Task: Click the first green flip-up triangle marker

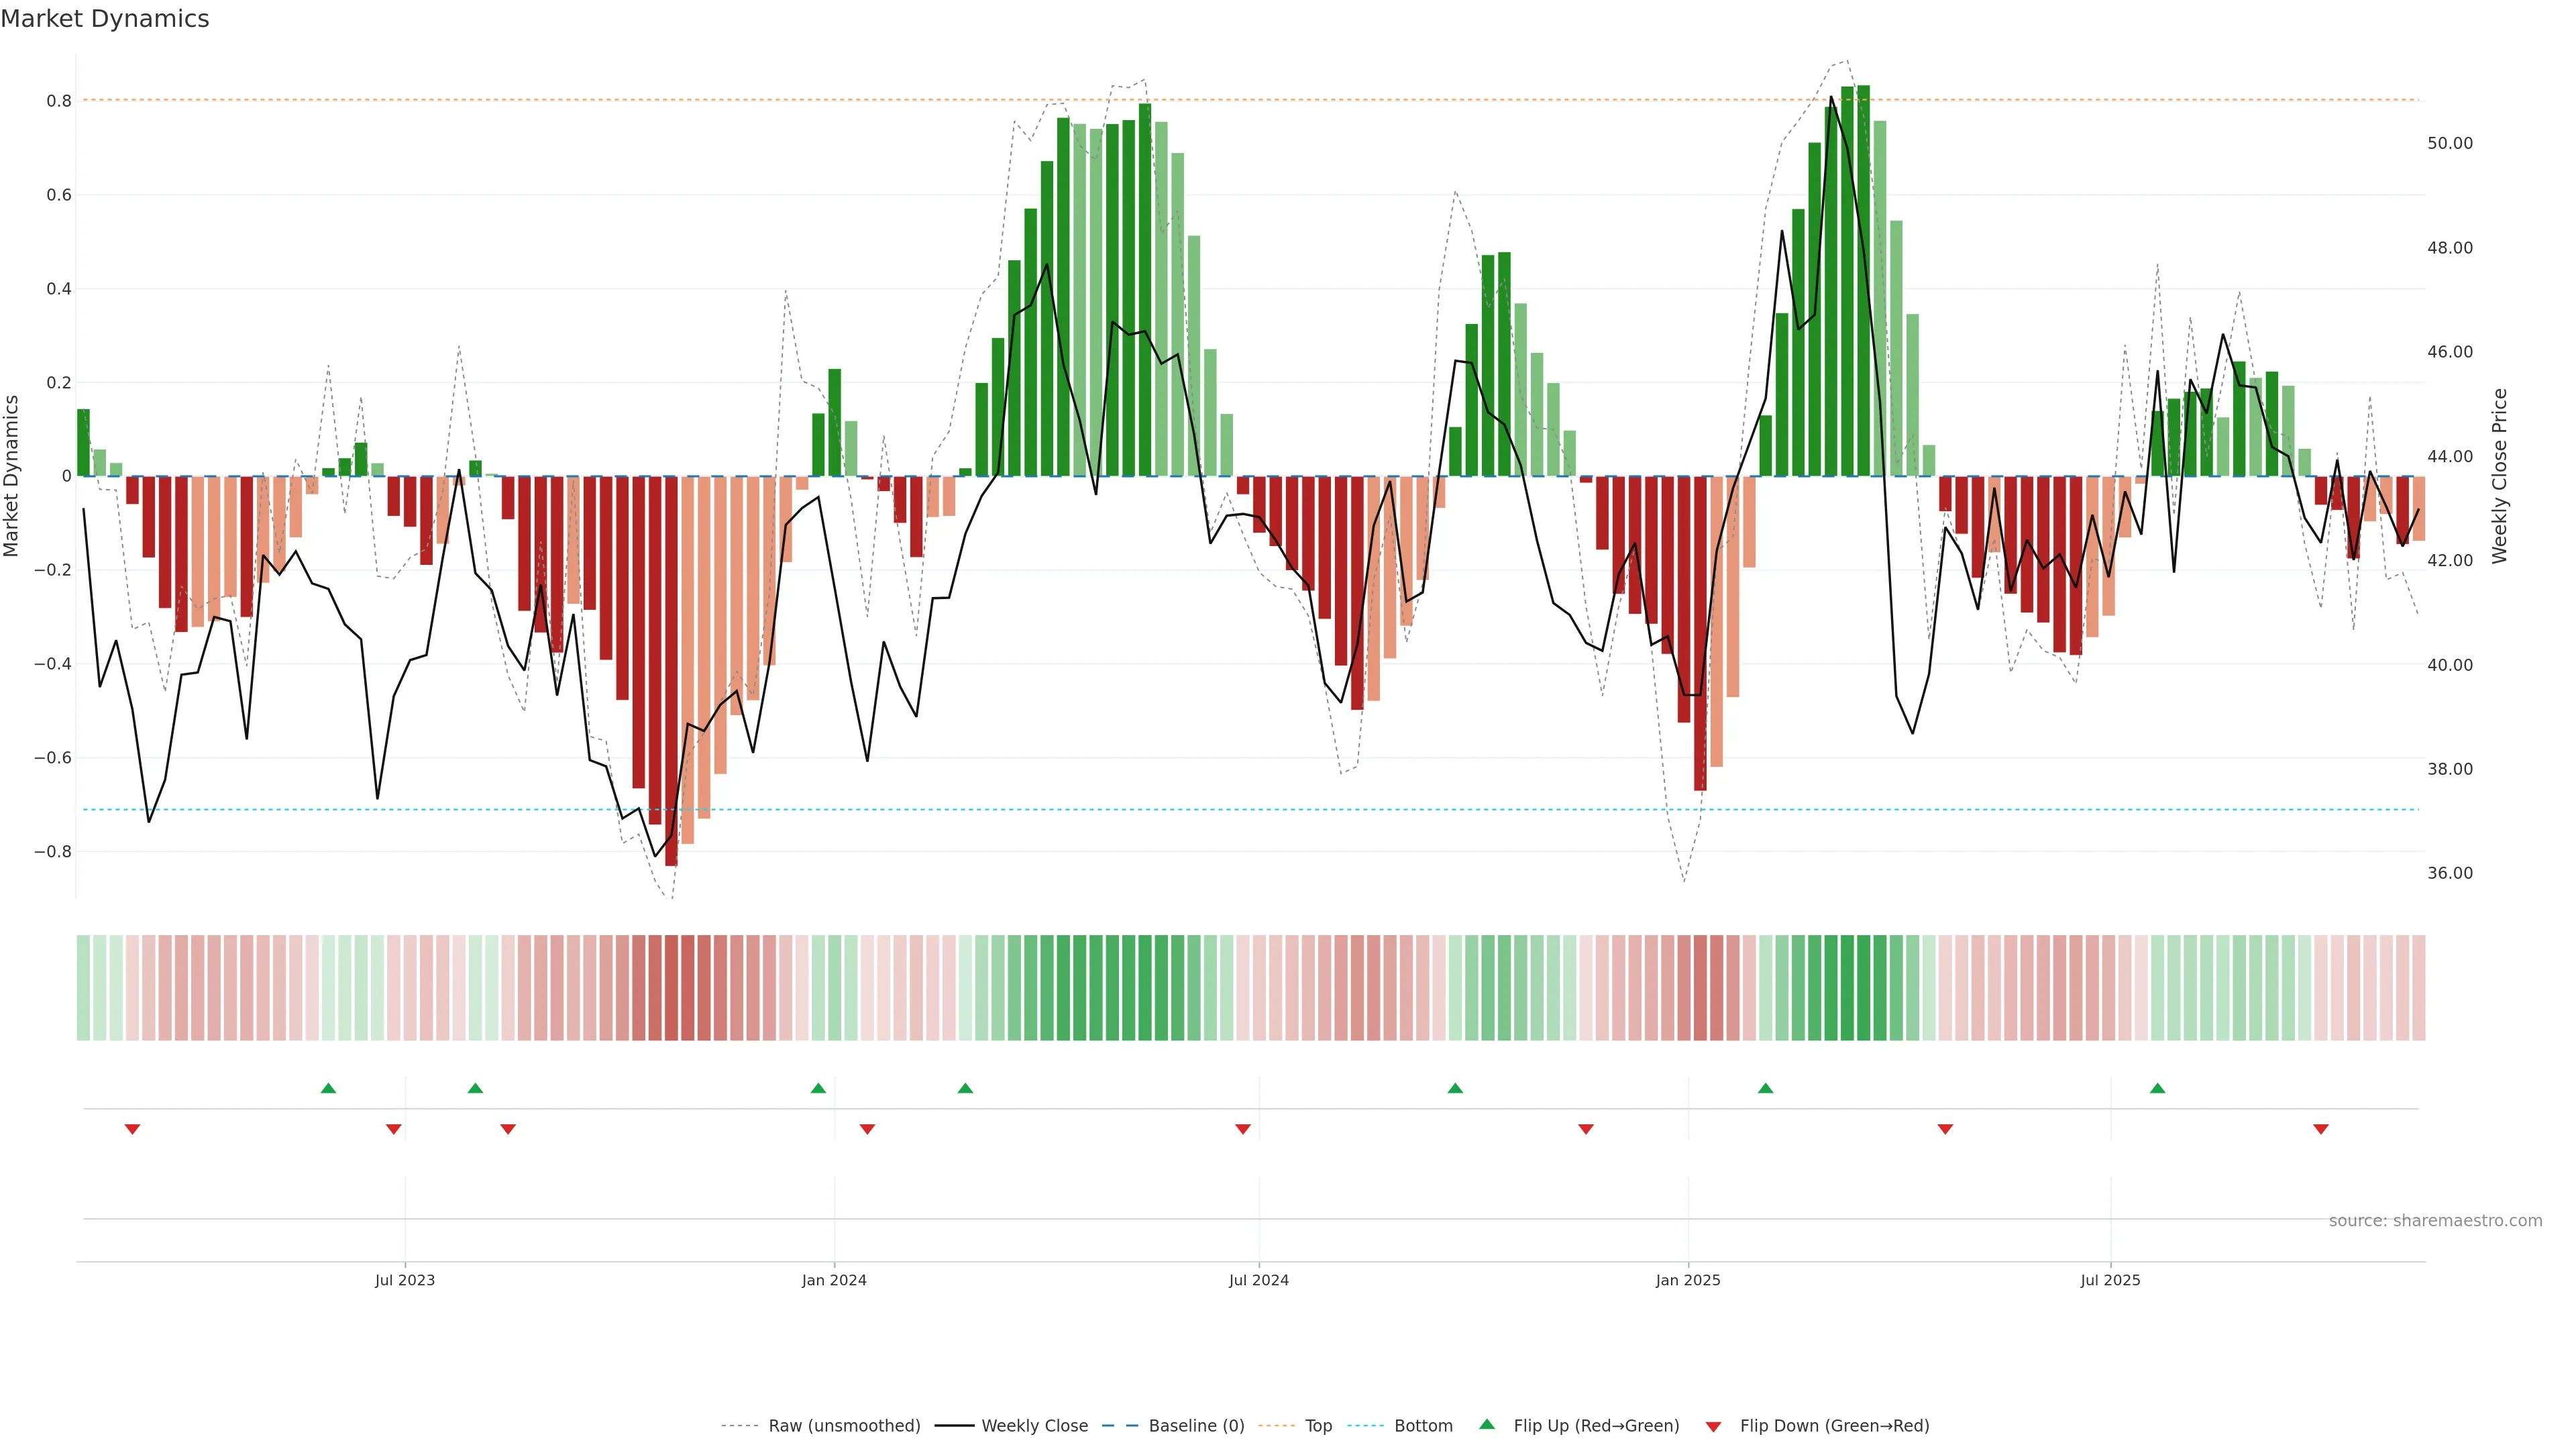Action: point(328,1088)
